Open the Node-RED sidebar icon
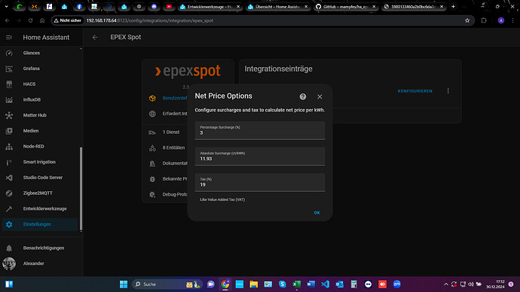 (x=9, y=146)
